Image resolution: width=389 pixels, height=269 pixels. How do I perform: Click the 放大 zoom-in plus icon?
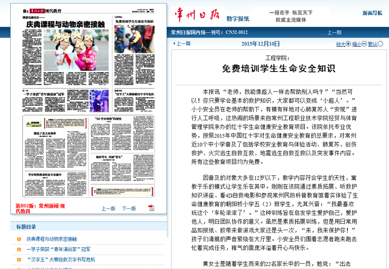pos(348,44)
